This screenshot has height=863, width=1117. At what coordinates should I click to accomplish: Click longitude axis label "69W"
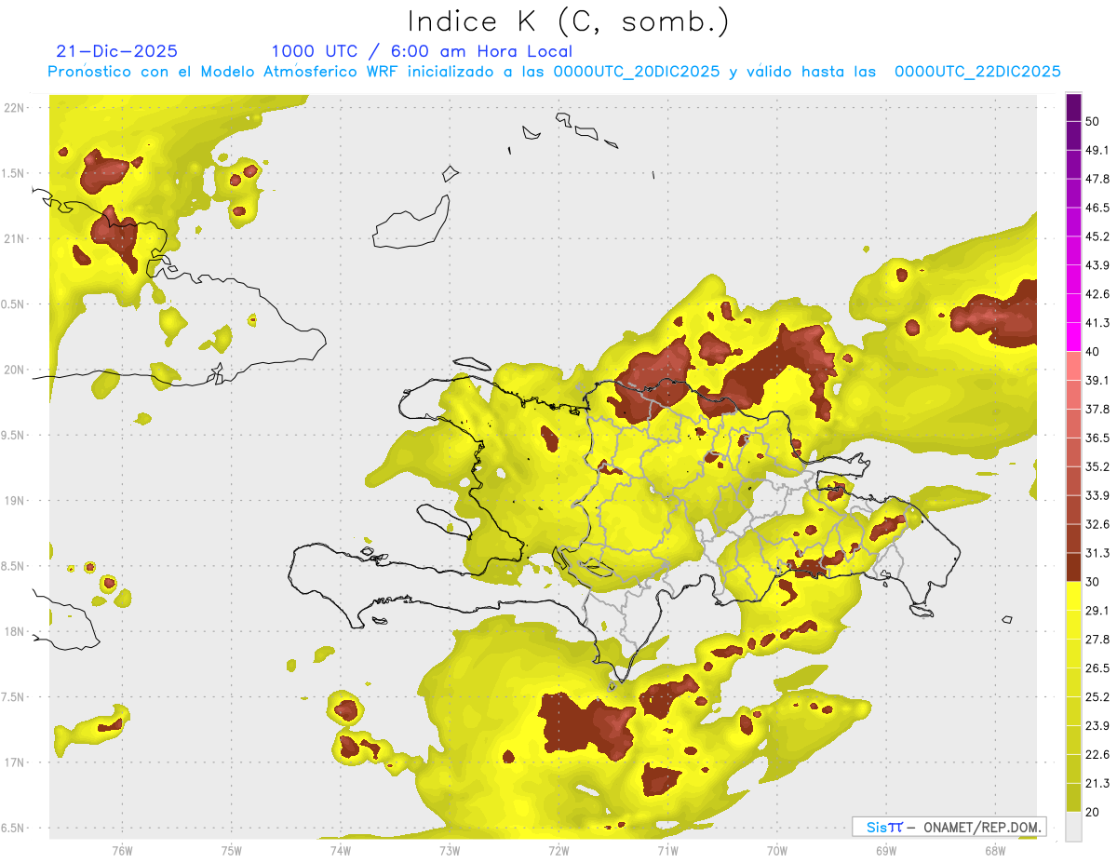(886, 851)
